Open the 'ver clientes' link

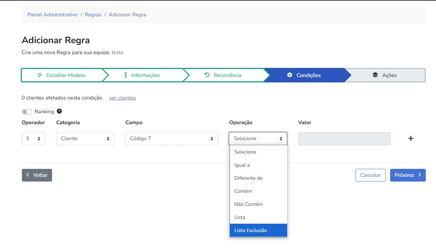click(123, 98)
